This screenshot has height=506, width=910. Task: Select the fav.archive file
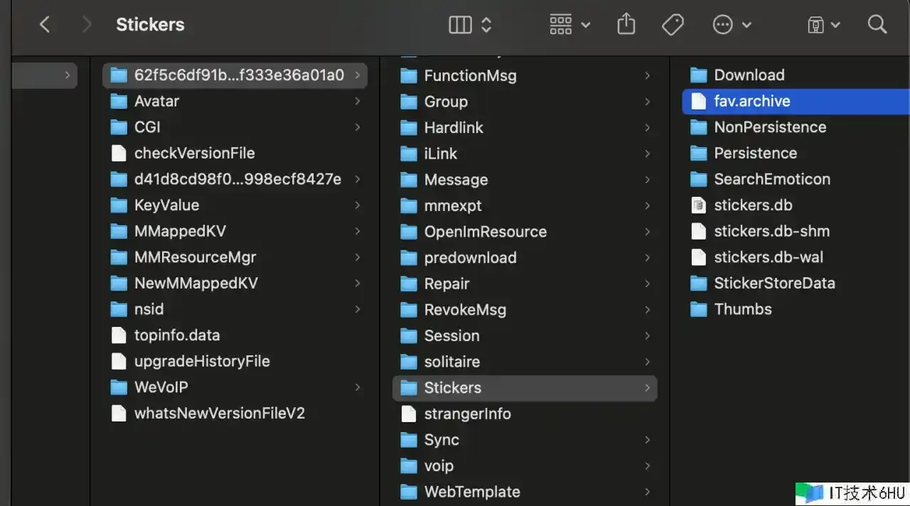[751, 101]
